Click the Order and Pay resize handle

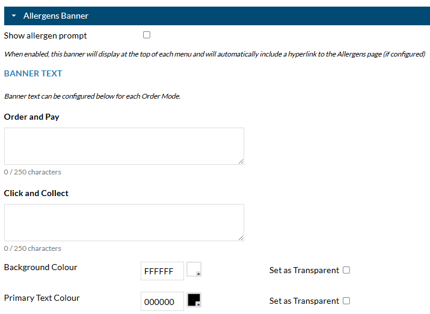pyautogui.click(x=241, y=162)
